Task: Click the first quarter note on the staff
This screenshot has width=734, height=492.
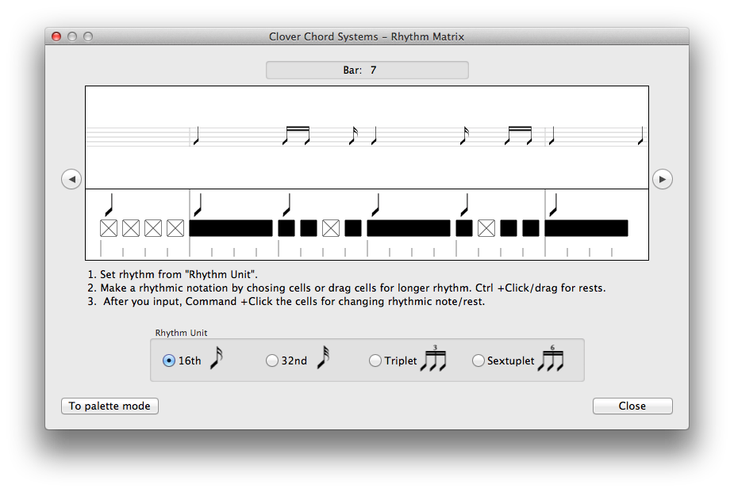Action: tap(197, 135)
